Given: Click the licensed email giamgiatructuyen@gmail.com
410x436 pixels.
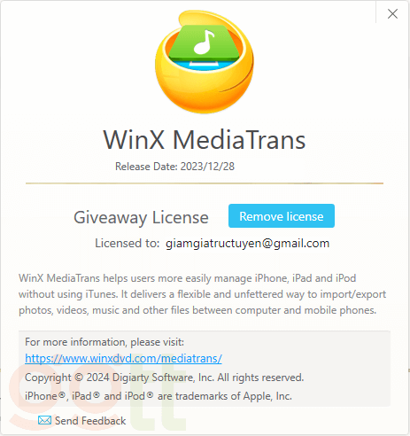Looking at the screenshot, I should coord(247,244).
